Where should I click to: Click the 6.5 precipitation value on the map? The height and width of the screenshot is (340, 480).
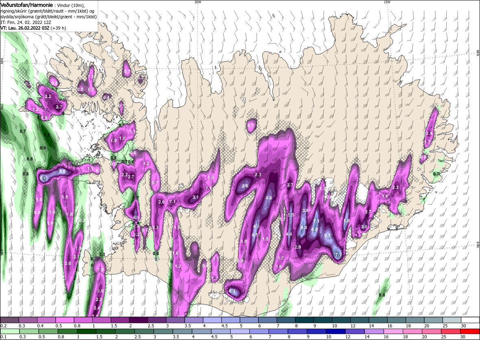314,230
